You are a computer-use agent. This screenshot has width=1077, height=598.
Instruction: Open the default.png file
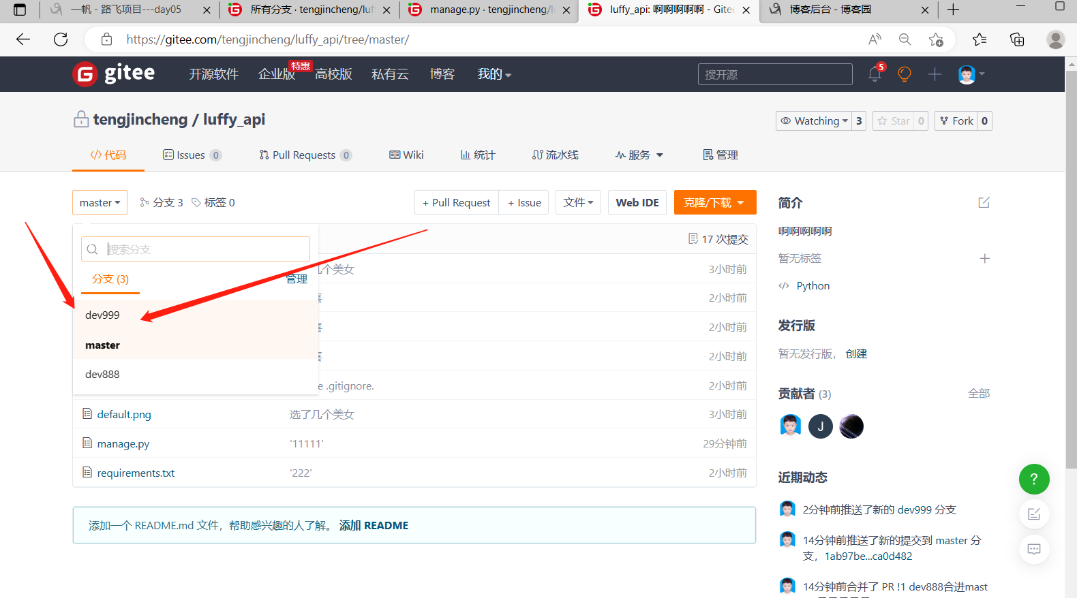124,414
